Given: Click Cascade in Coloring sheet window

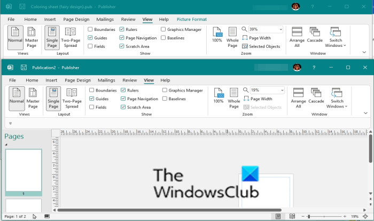Looking at the screenshot, I should coord(315,35).
